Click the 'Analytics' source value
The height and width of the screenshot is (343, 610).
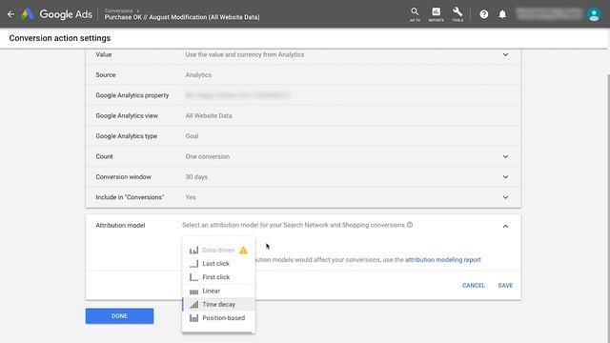coord(198,75)
